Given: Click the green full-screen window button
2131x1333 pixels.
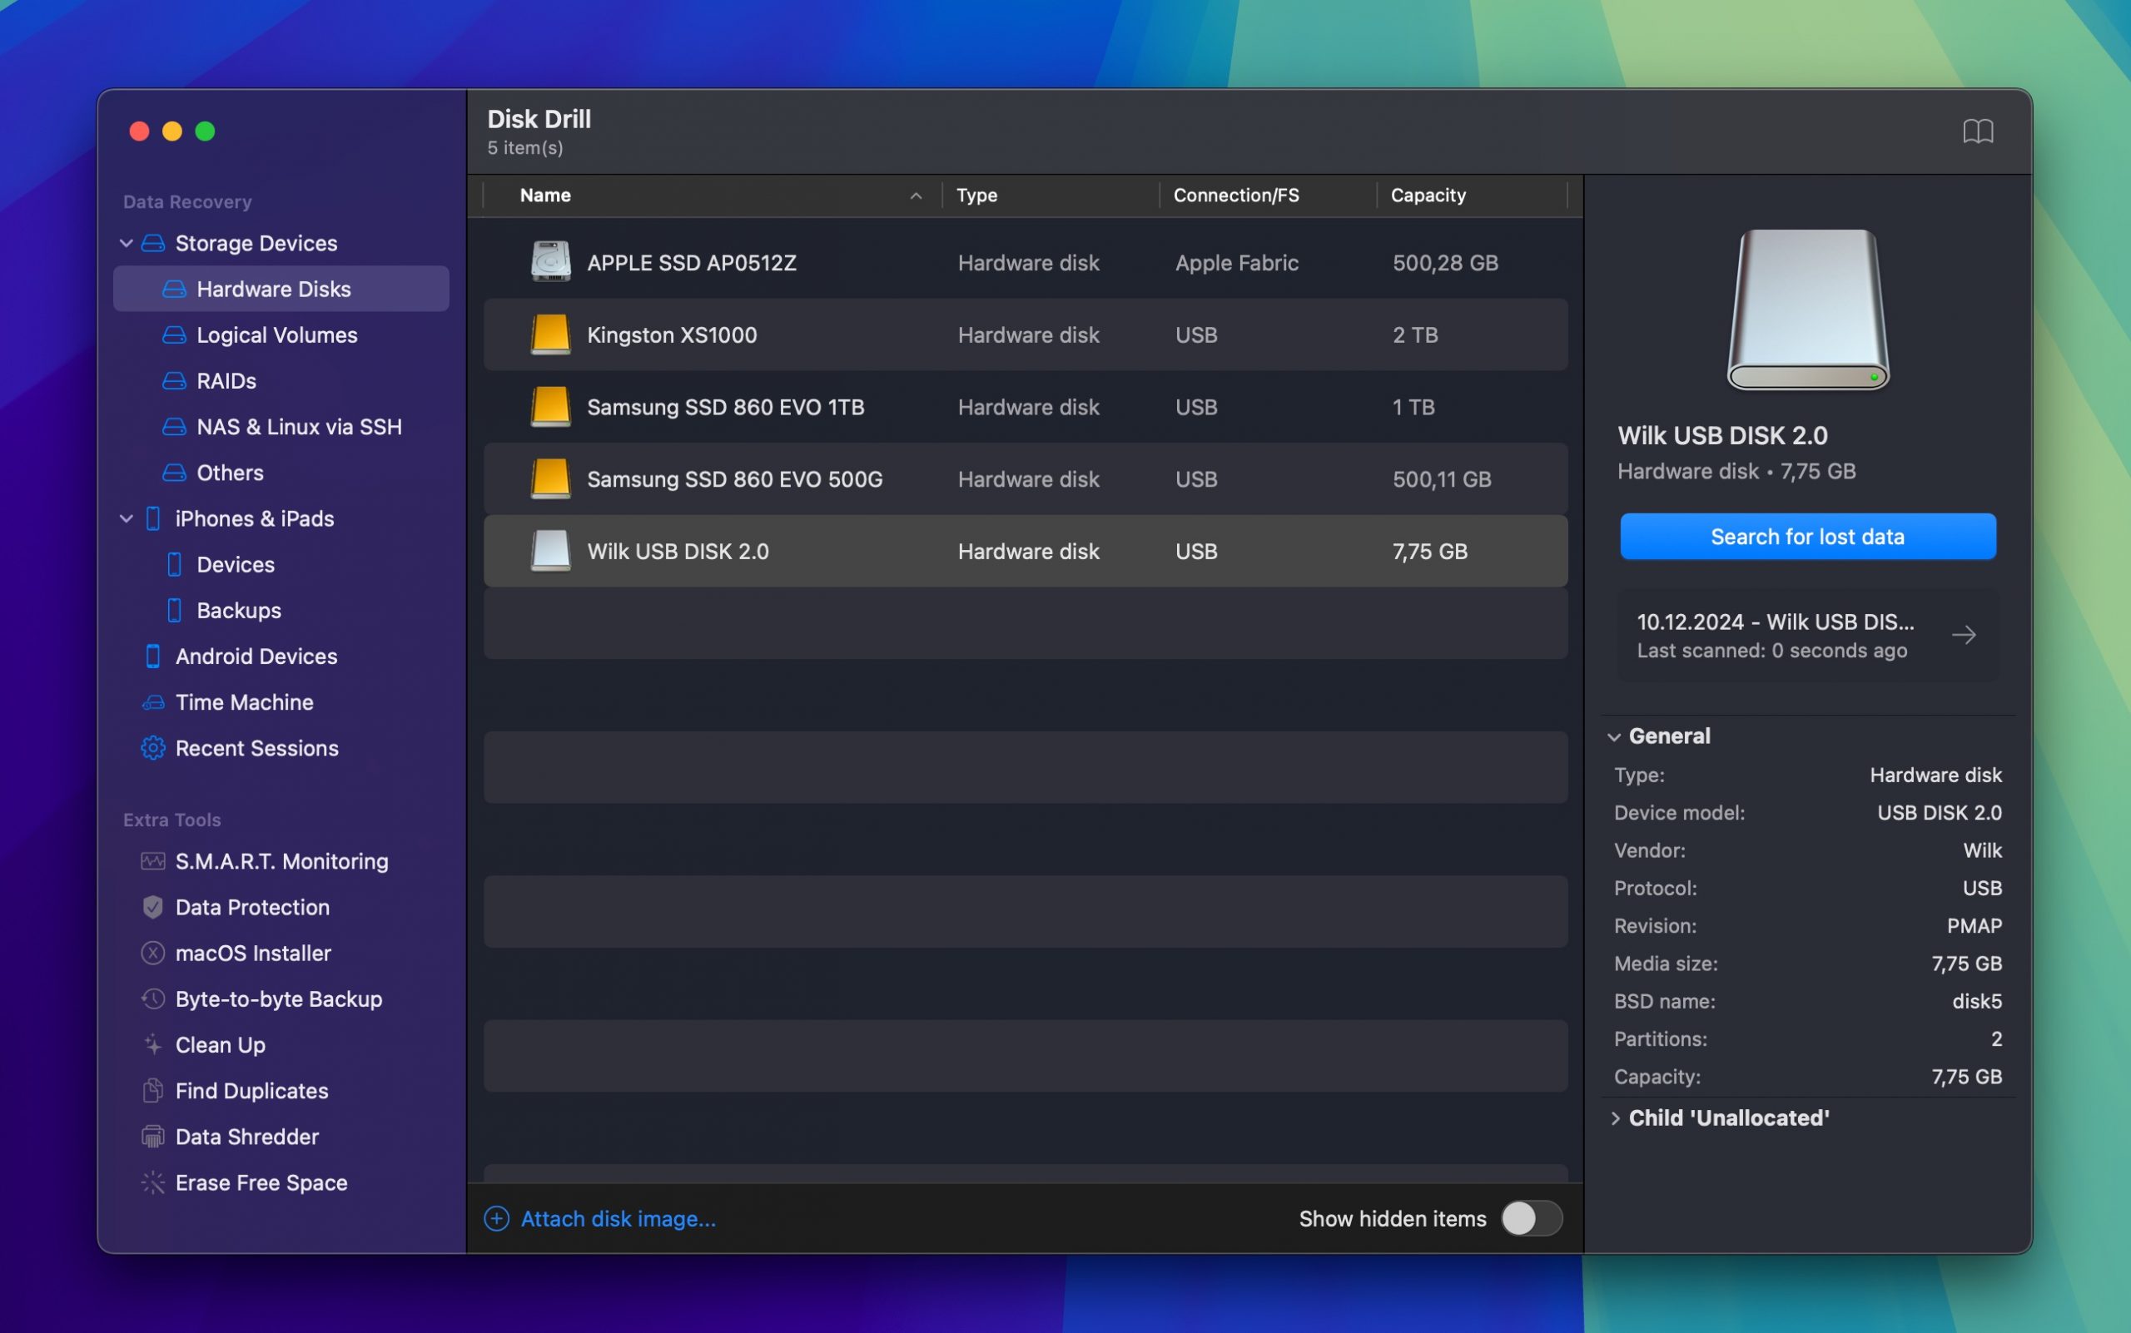Looking at the screenshot, I should [205, 131].
